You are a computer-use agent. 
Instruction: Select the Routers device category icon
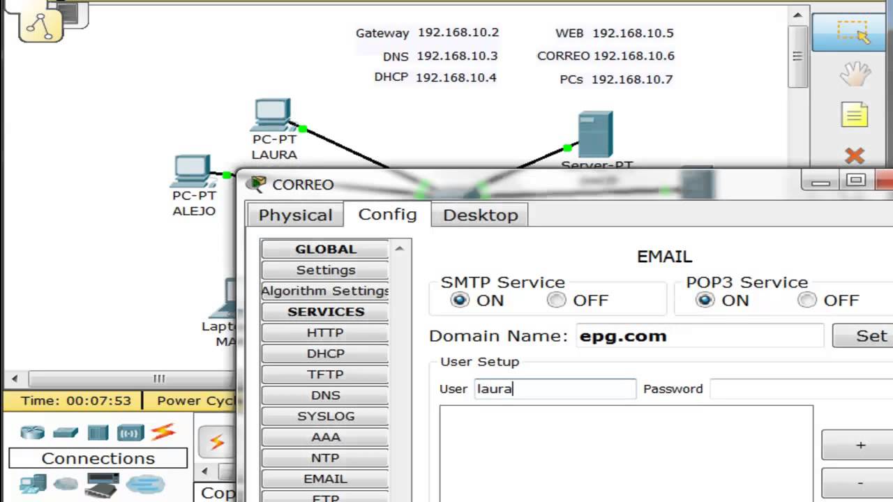point(32,432)
